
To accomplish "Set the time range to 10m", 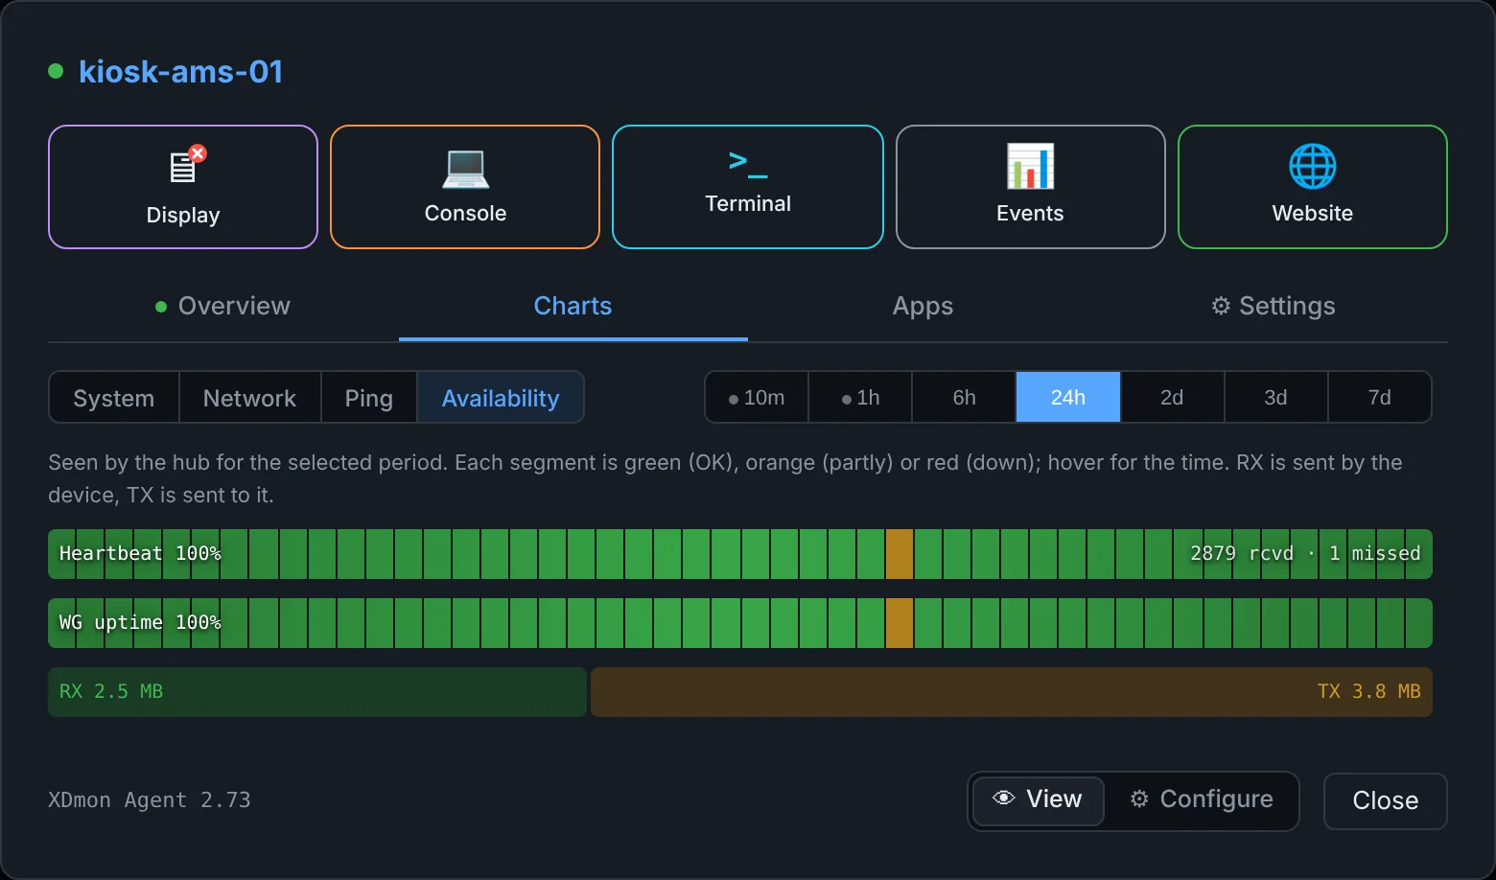I will [x=757, y=398].
